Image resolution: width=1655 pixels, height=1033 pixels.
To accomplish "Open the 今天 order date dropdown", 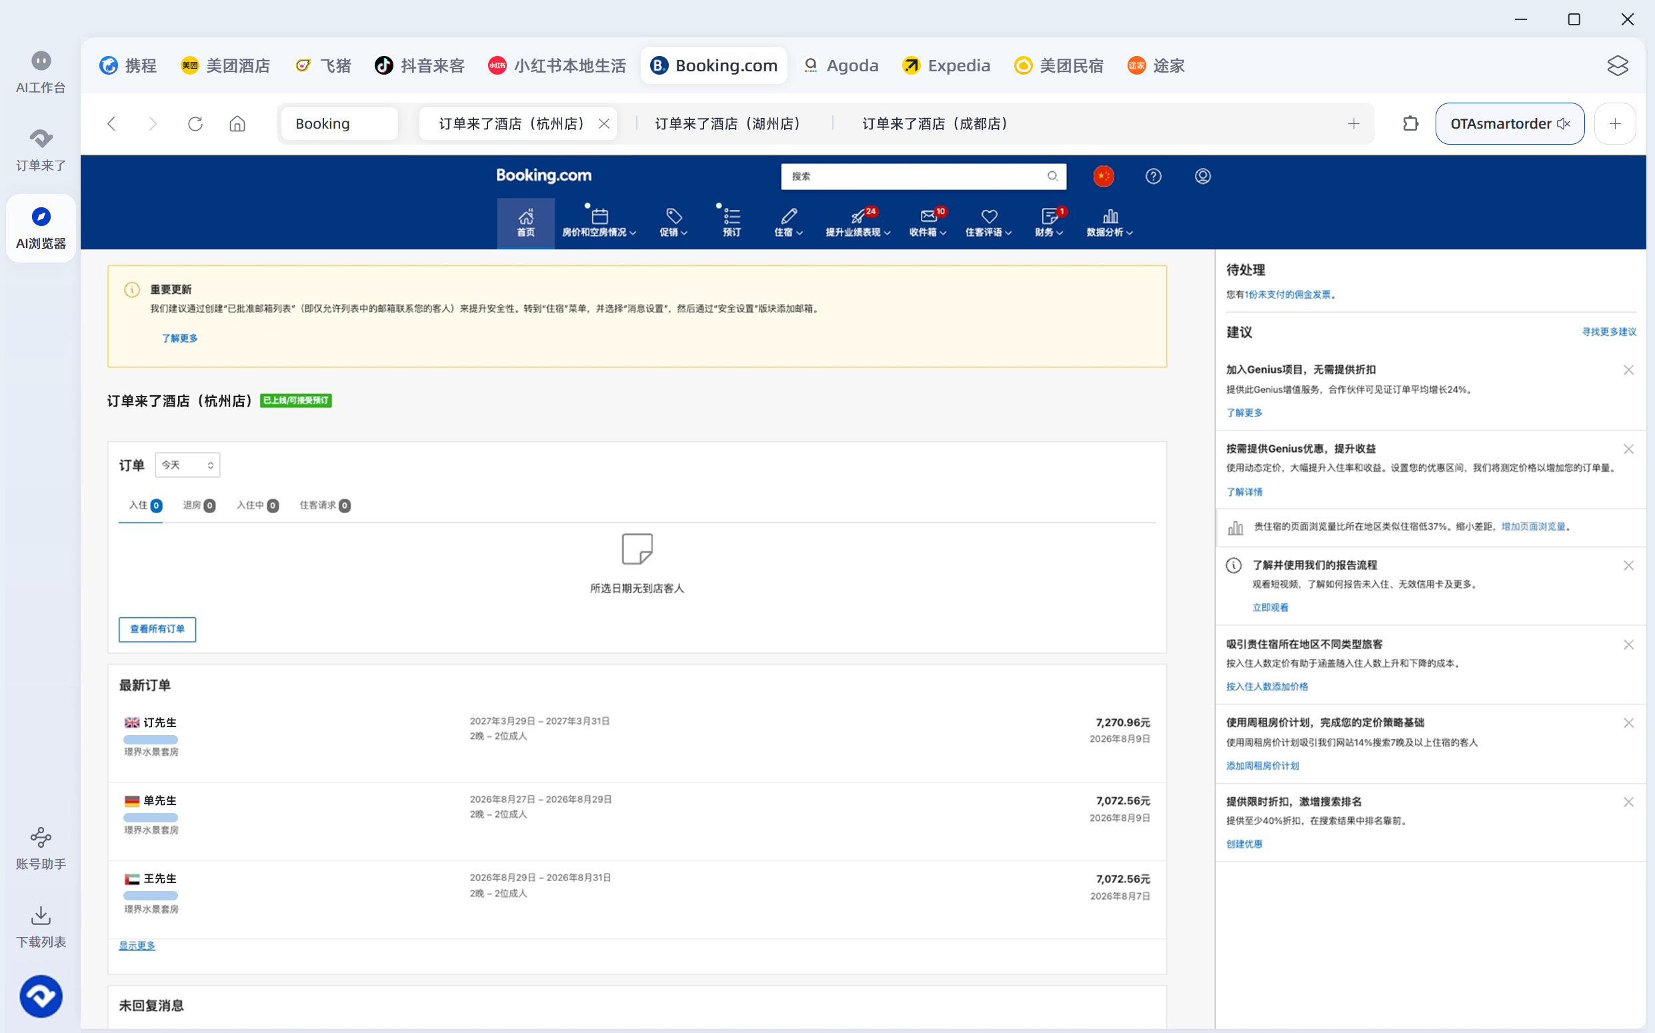I will point(187,465).
